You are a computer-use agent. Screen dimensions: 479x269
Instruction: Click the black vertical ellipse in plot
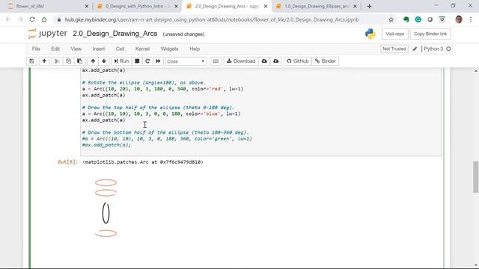tap(106, 213)
